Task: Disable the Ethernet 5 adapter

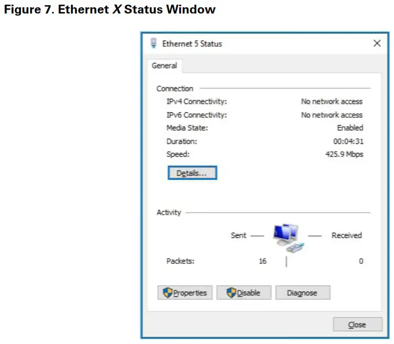Action: pyautogui.click(x=244, y=293)
